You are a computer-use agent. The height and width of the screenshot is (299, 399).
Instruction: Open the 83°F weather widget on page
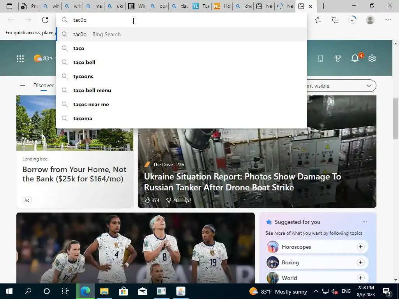44,58
